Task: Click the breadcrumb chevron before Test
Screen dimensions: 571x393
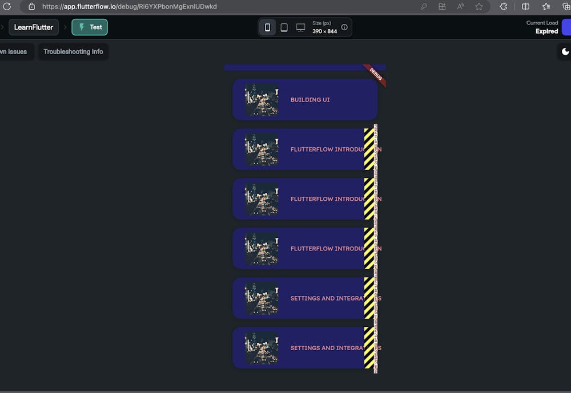Action: [65, 27]
